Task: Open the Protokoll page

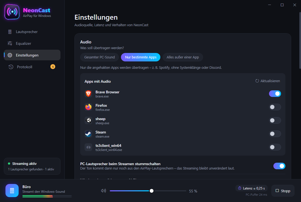Action: tap(32, 67)
